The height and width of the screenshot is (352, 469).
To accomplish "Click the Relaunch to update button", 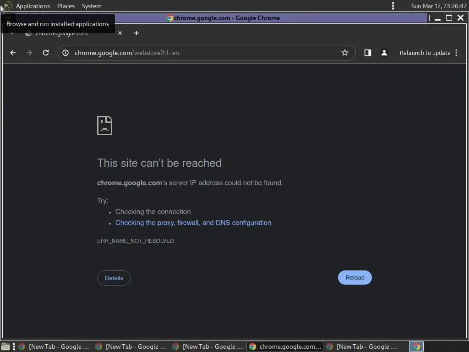I will [x=425, y=53].
